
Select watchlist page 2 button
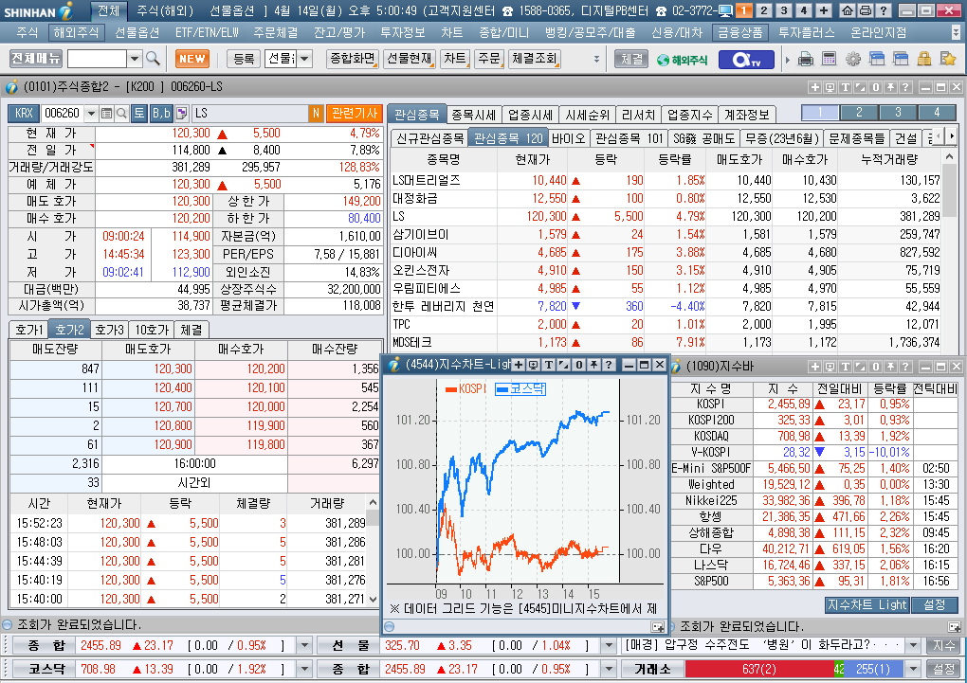(x=859, y=113)
